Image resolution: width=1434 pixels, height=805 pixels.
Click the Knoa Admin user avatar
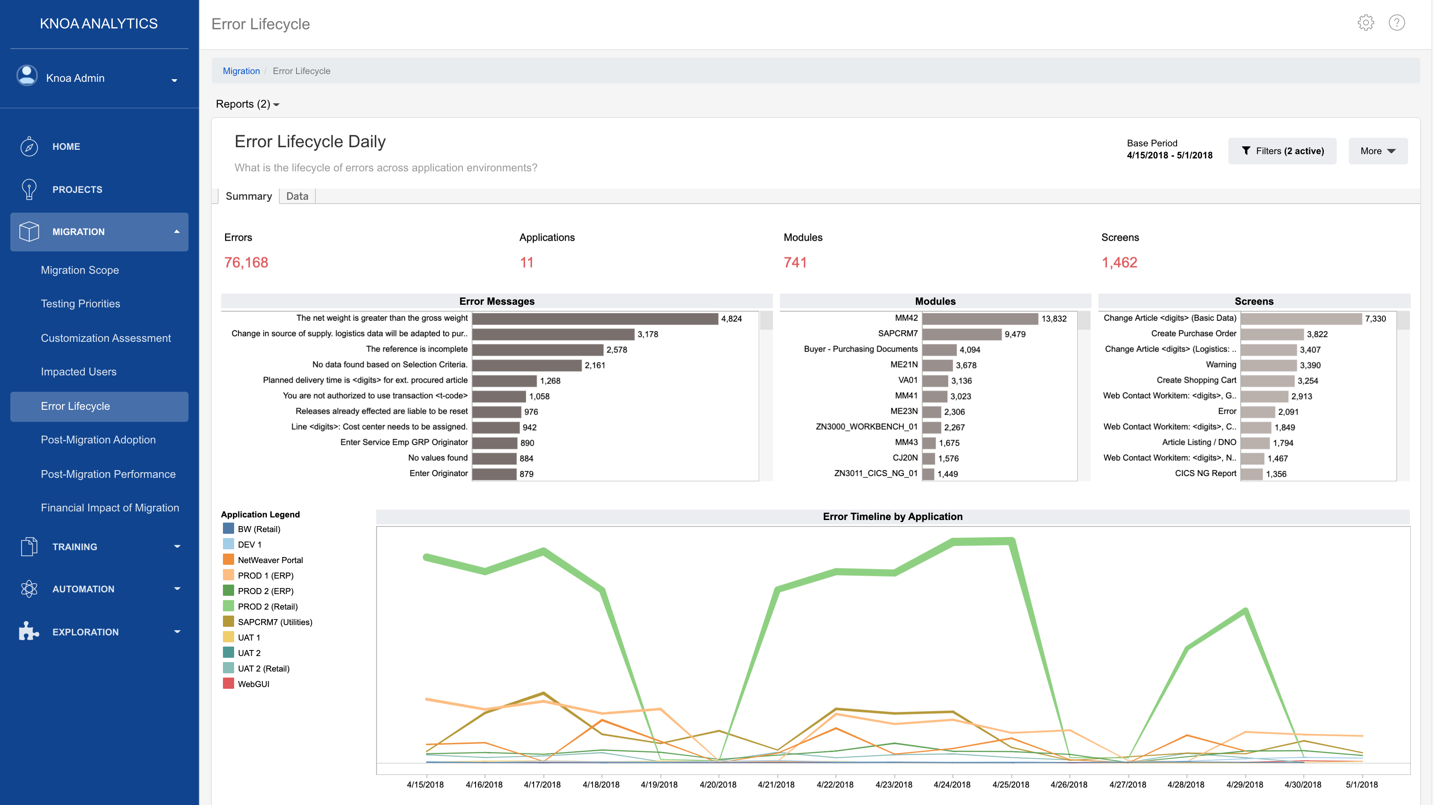pyautogui.click(x=27, y=76)
